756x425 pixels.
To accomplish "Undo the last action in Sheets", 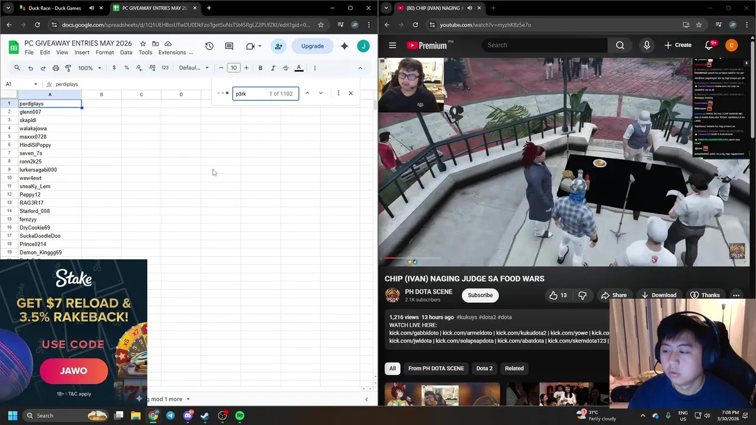I will point(31,68).
